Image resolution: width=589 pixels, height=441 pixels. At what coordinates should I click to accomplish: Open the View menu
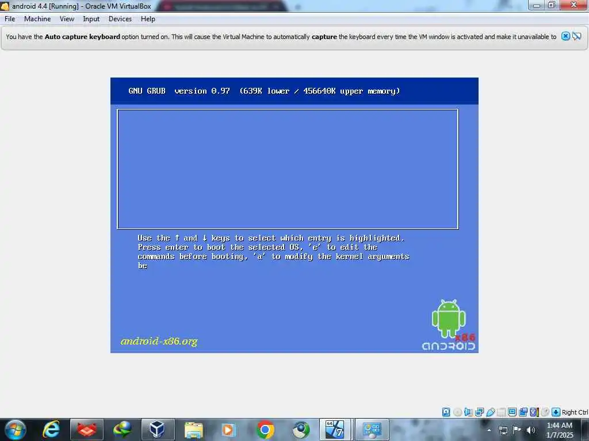coord(67,19)
